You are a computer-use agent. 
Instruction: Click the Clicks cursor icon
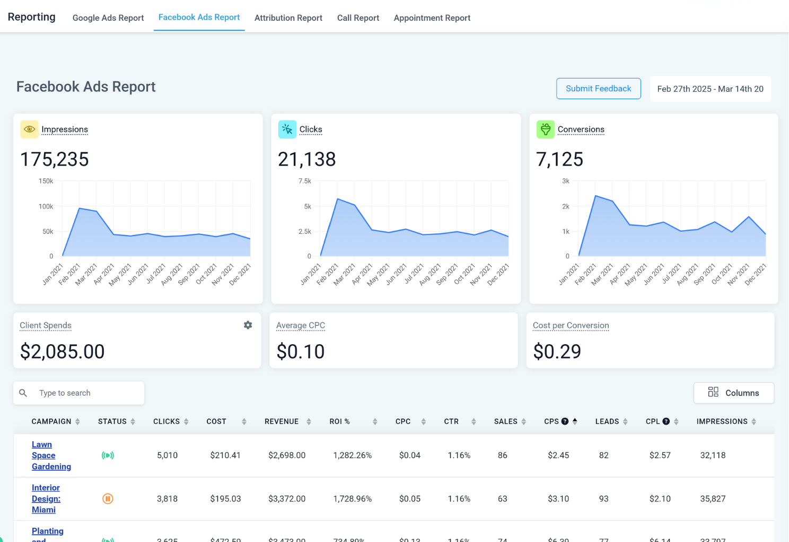pos(287,129)
